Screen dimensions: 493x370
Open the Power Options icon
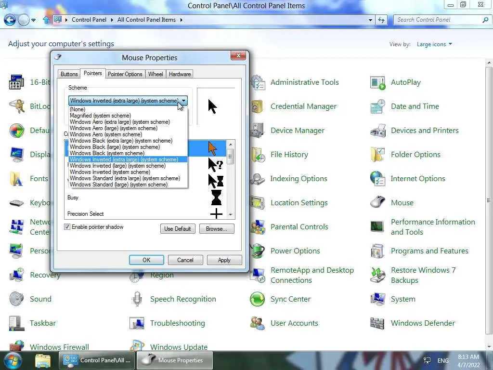tap(259, 251)
